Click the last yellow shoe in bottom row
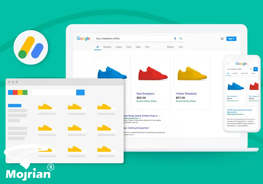Viewport: 263px width, 184px height. pyautogui.click(x=104, y=149)
